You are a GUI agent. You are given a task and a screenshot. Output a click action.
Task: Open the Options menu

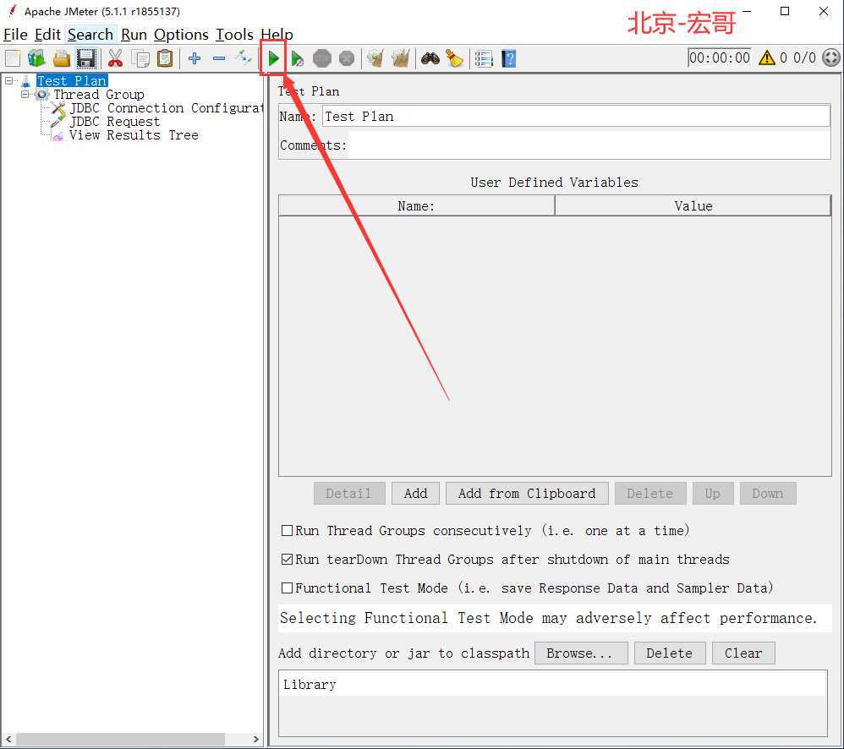[181, 35]
